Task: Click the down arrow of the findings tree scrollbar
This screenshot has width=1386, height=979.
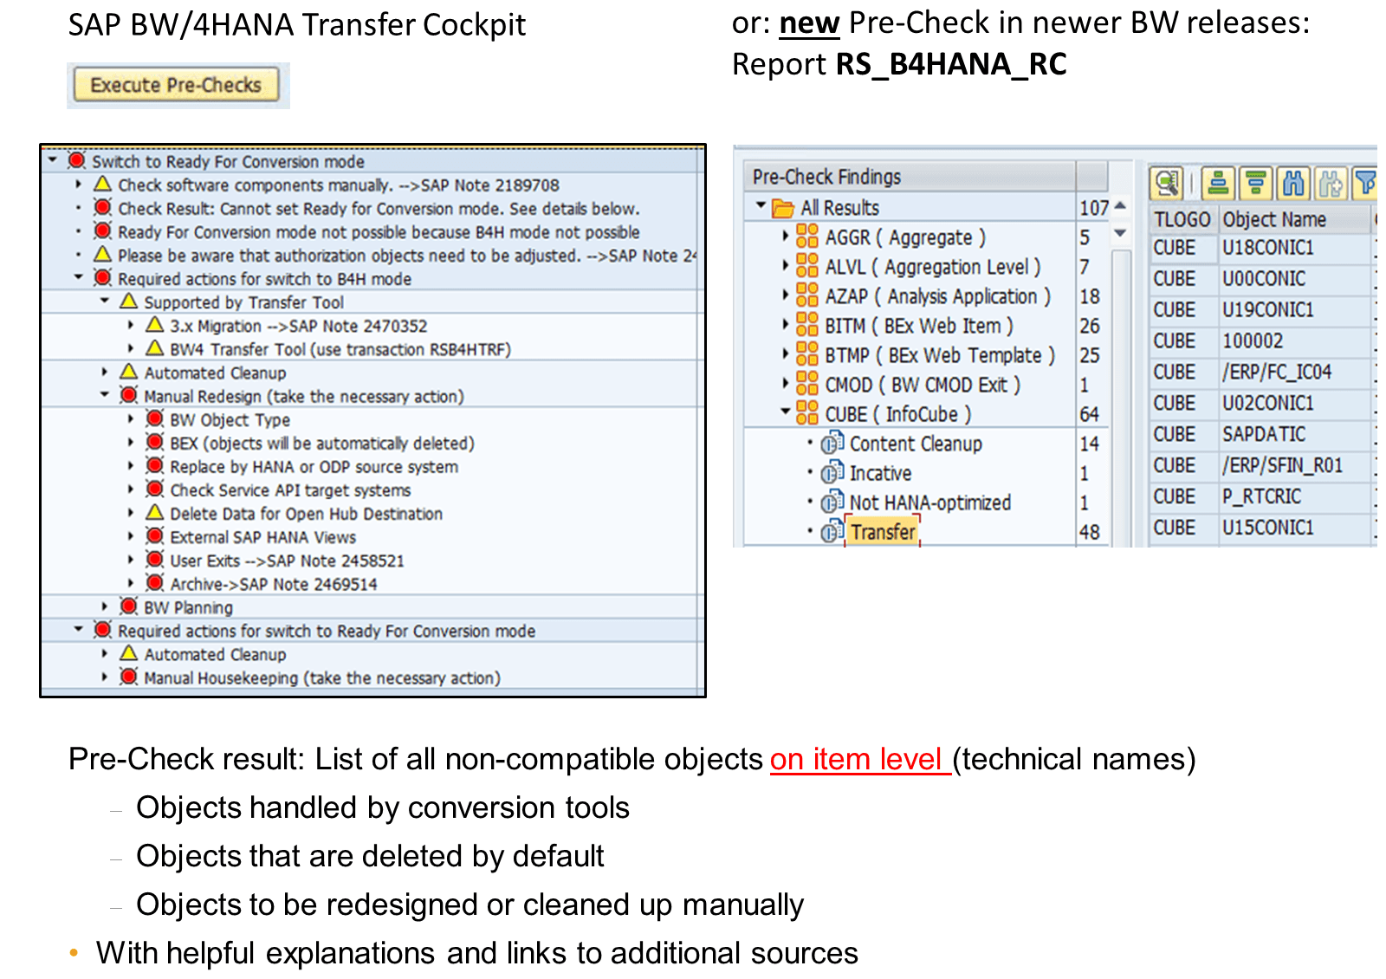Action: click(1120, 233)
